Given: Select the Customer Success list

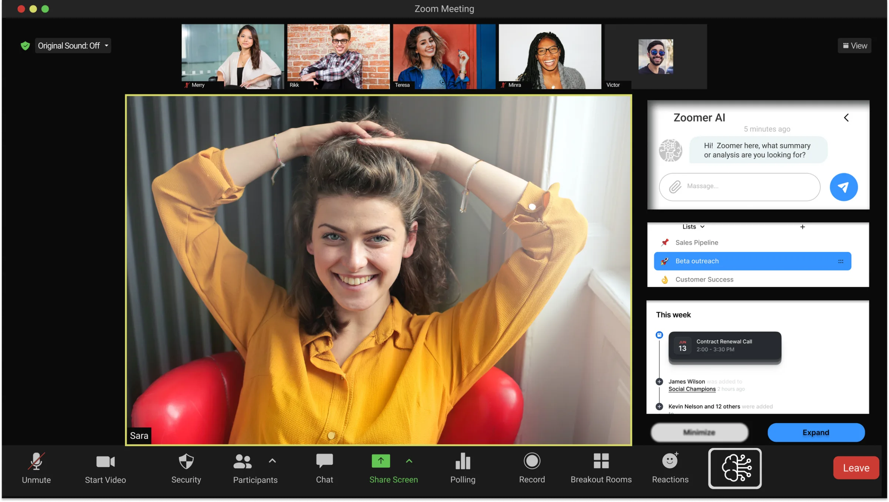Looking at the screenshot, I should pyautogui.click(x=752, y=279).
